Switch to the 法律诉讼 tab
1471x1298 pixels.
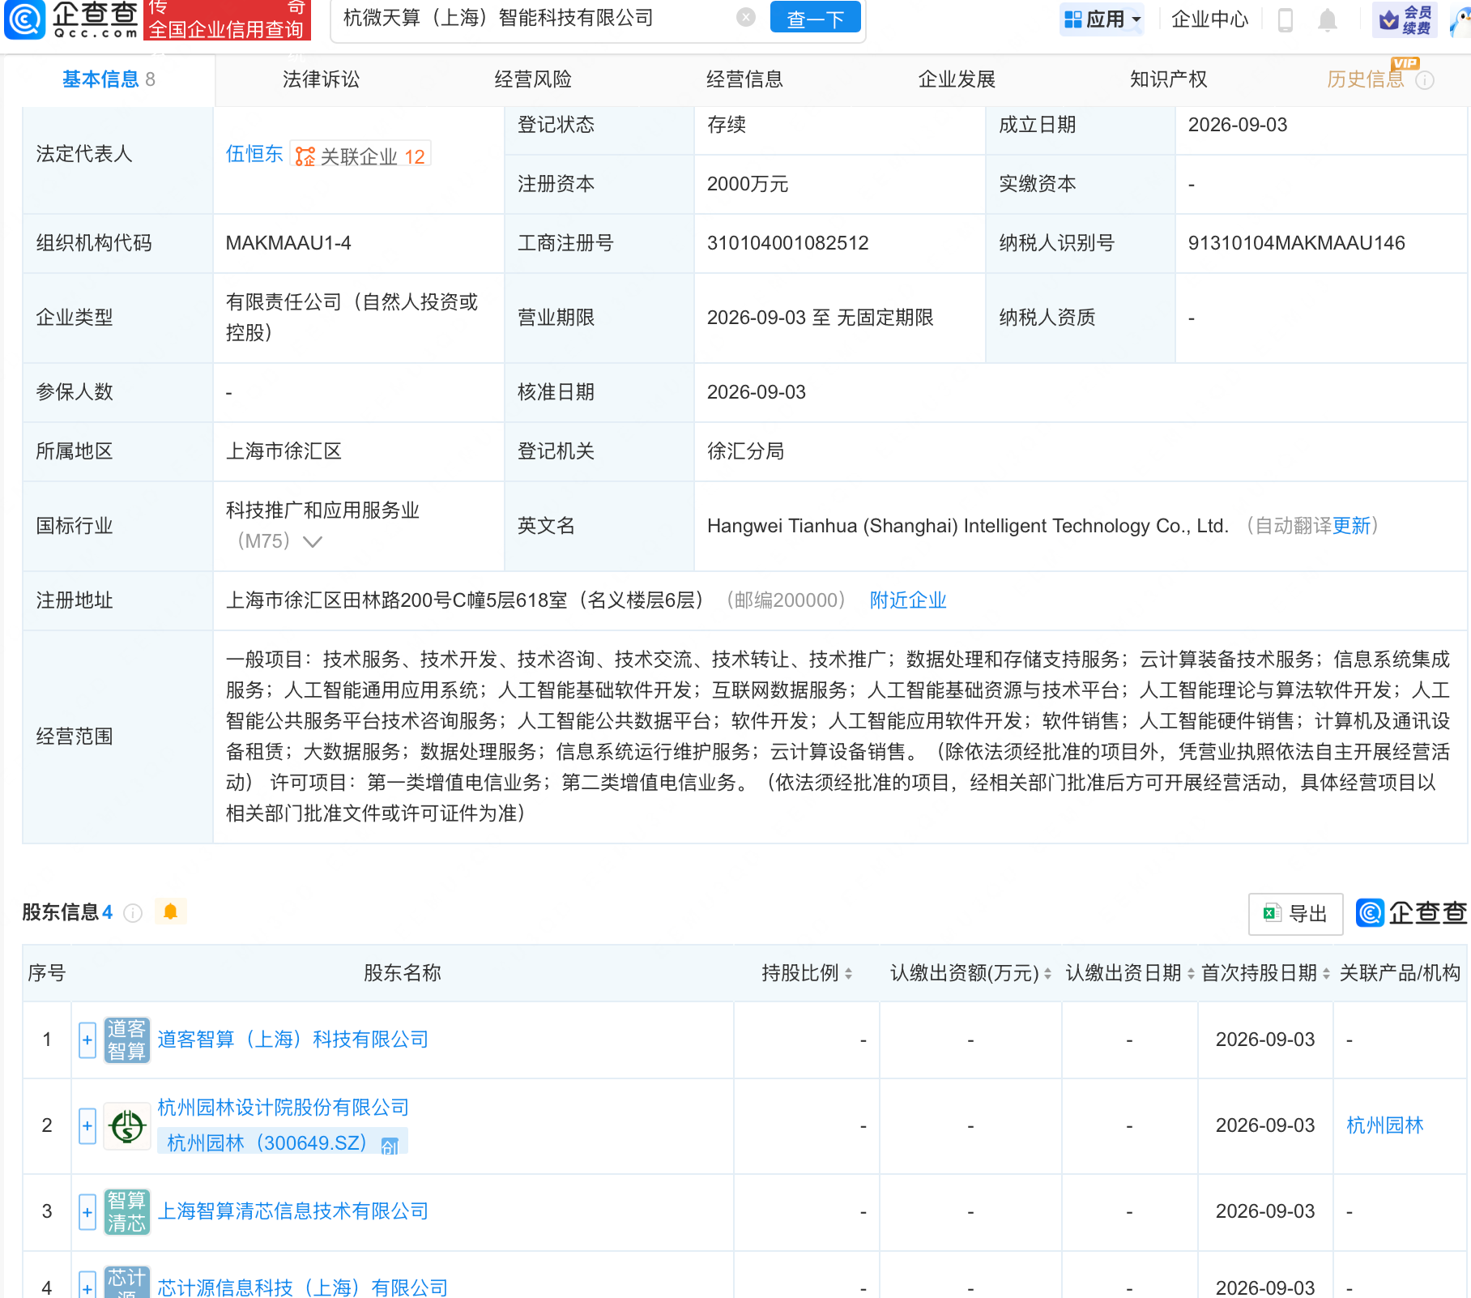point(321,79)
